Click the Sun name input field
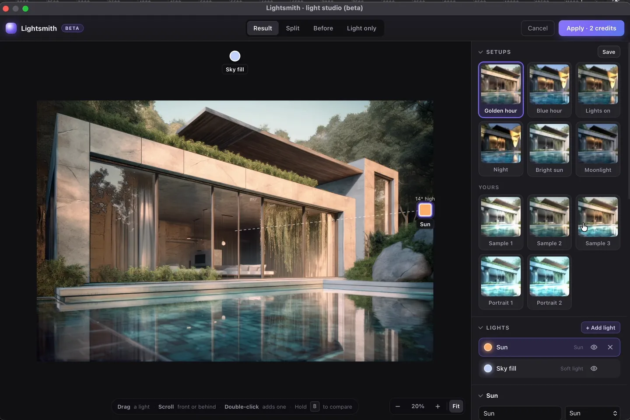Image resolution: width=630 pixels, height=420 pixels. [520, 413]
